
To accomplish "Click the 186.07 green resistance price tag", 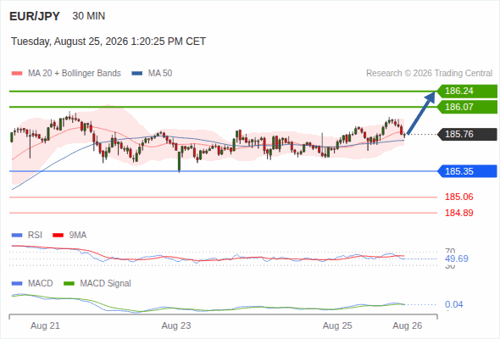I will click(x=467, y=107).
